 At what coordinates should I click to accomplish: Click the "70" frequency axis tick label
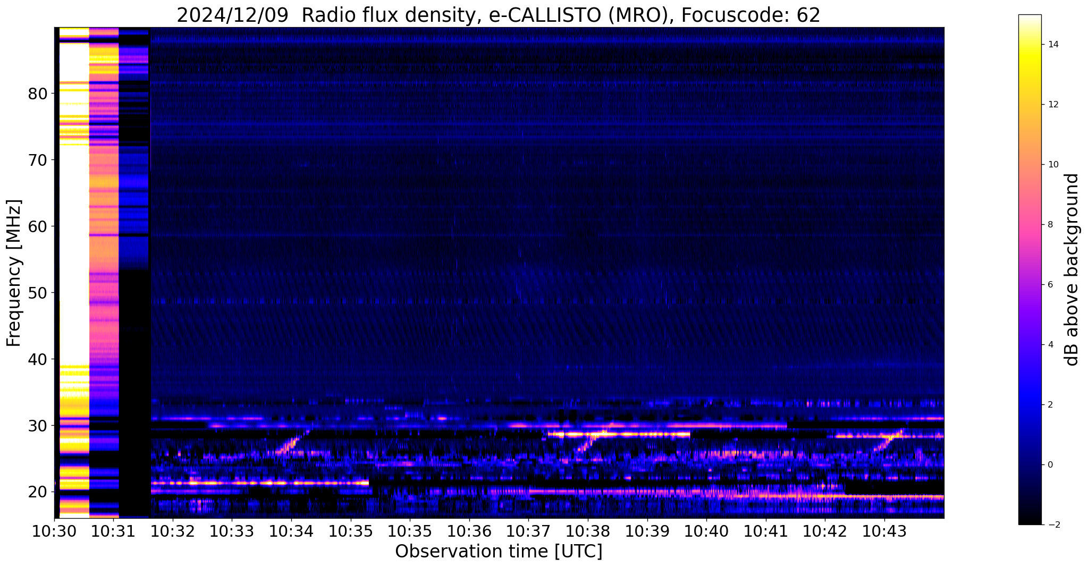(37, 160)
